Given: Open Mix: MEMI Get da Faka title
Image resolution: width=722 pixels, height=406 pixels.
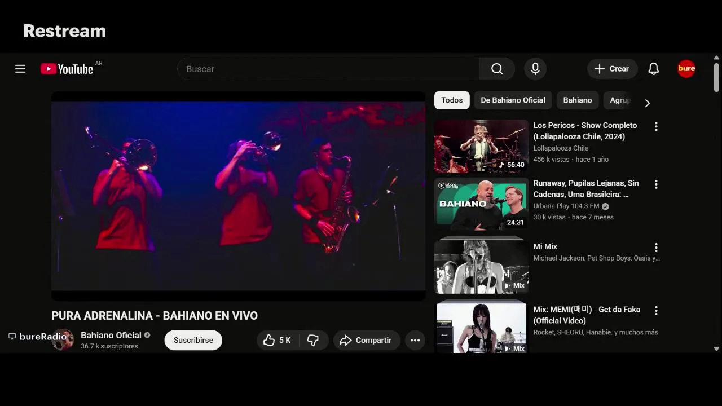Looking at the screenshot, I should [587, 315].
